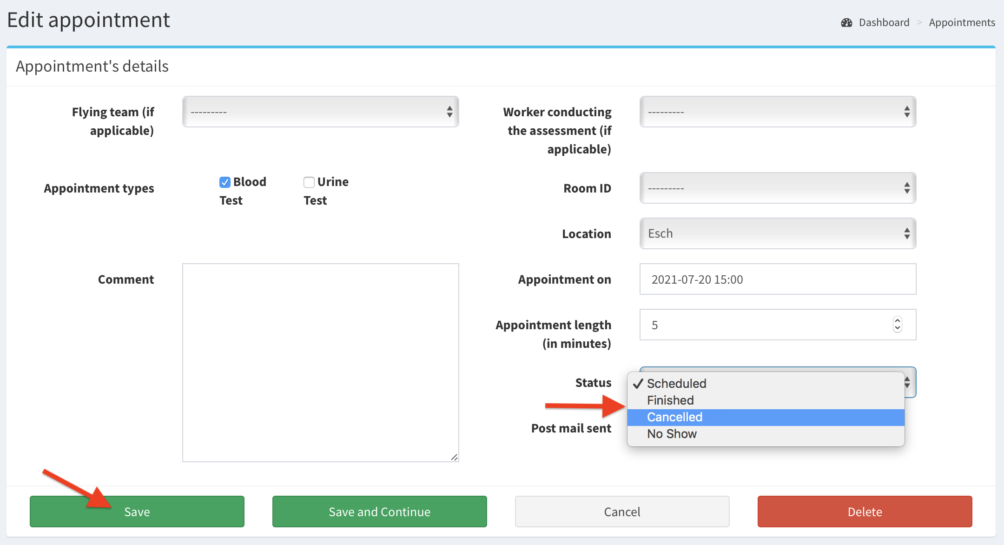The width and height of the screenshot is (1004, 545).
Task: Click the Dashboard gauge icon
Action: (846, 23)
